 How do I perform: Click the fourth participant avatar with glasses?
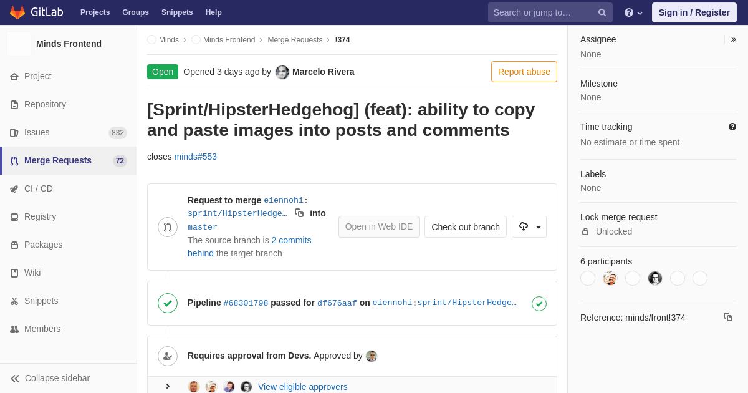tap(655, 278)
